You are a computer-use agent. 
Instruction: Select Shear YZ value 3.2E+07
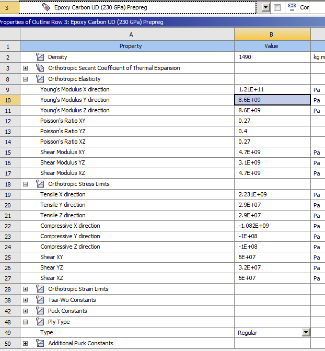[x=272, y=267]
